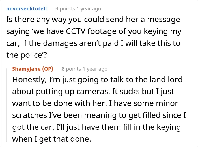Click the line starting 'scratches I've been meaning'
This screenshot has height=147, width=198.
coord(99,115)
